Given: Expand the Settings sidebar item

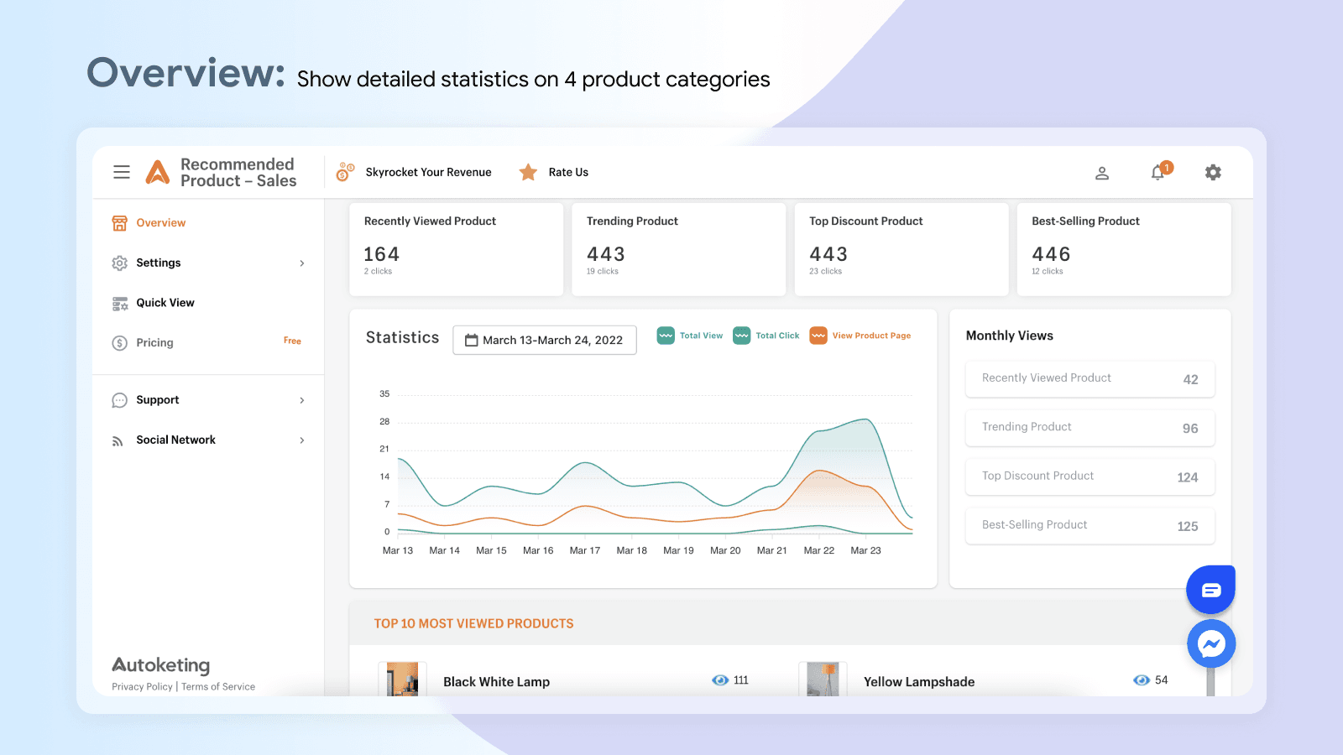Looking at the screenshot, I should point(159,263).
